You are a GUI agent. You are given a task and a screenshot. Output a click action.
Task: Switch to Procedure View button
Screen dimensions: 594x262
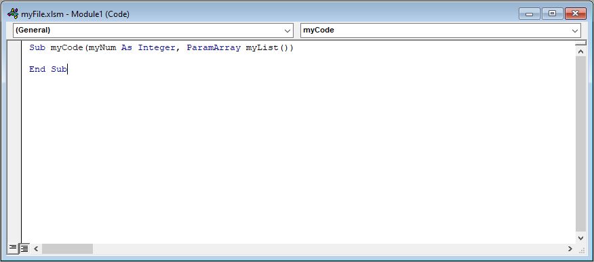pos(13,248)
